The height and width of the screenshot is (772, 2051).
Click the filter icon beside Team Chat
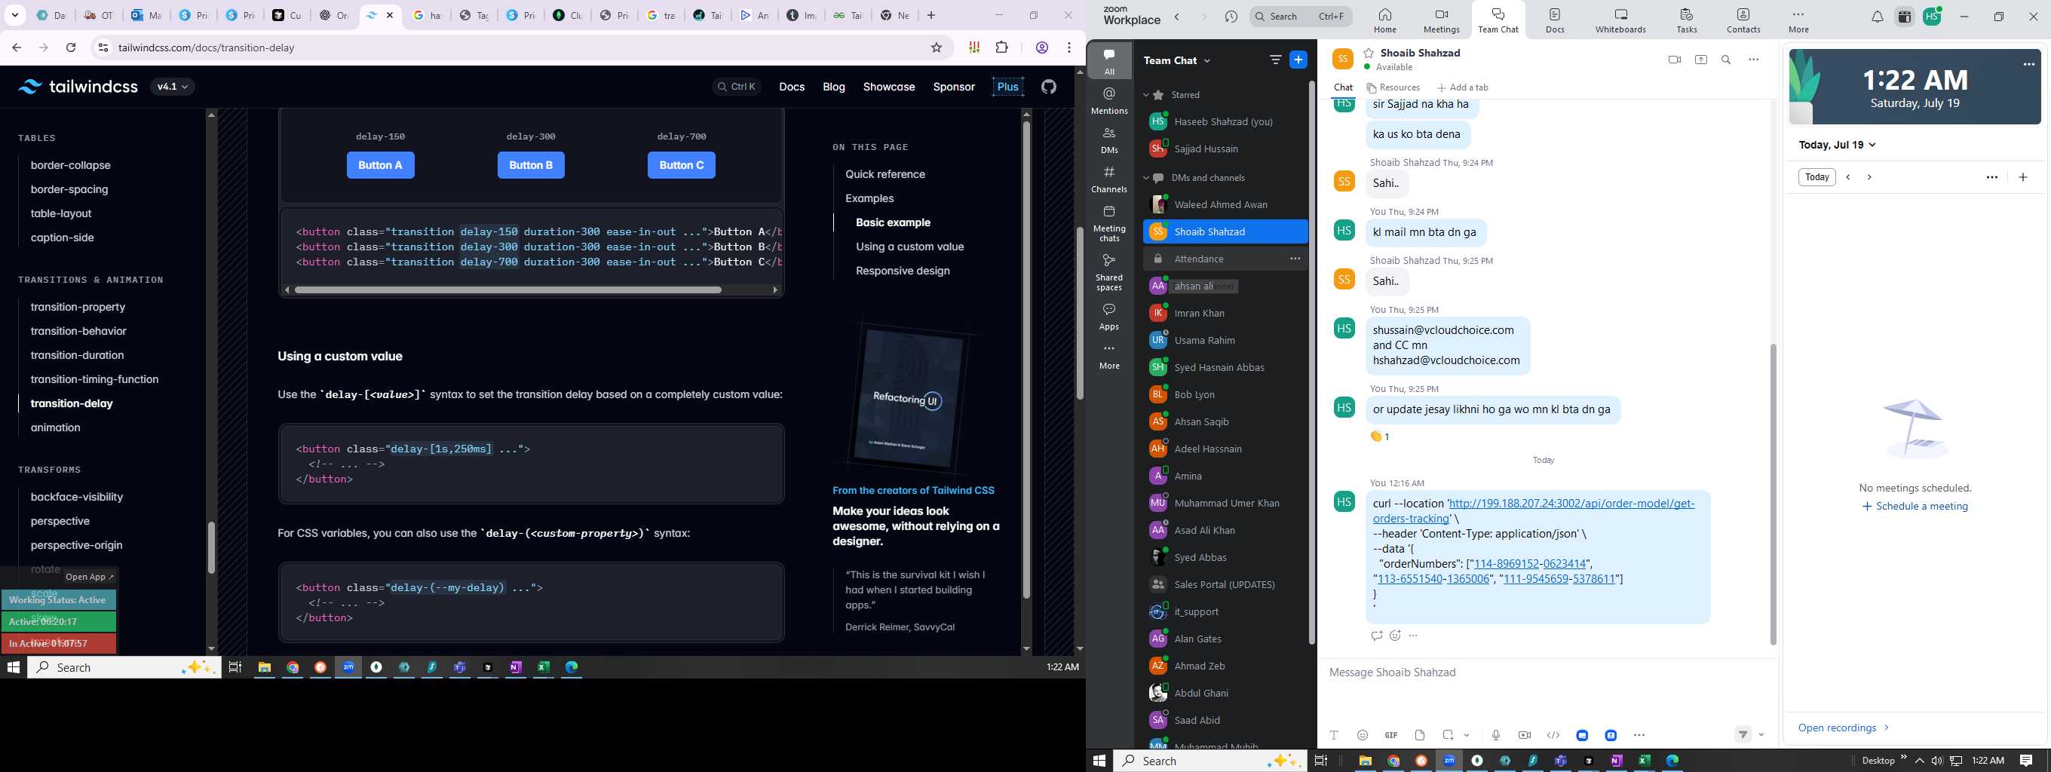pos(1276,60)
